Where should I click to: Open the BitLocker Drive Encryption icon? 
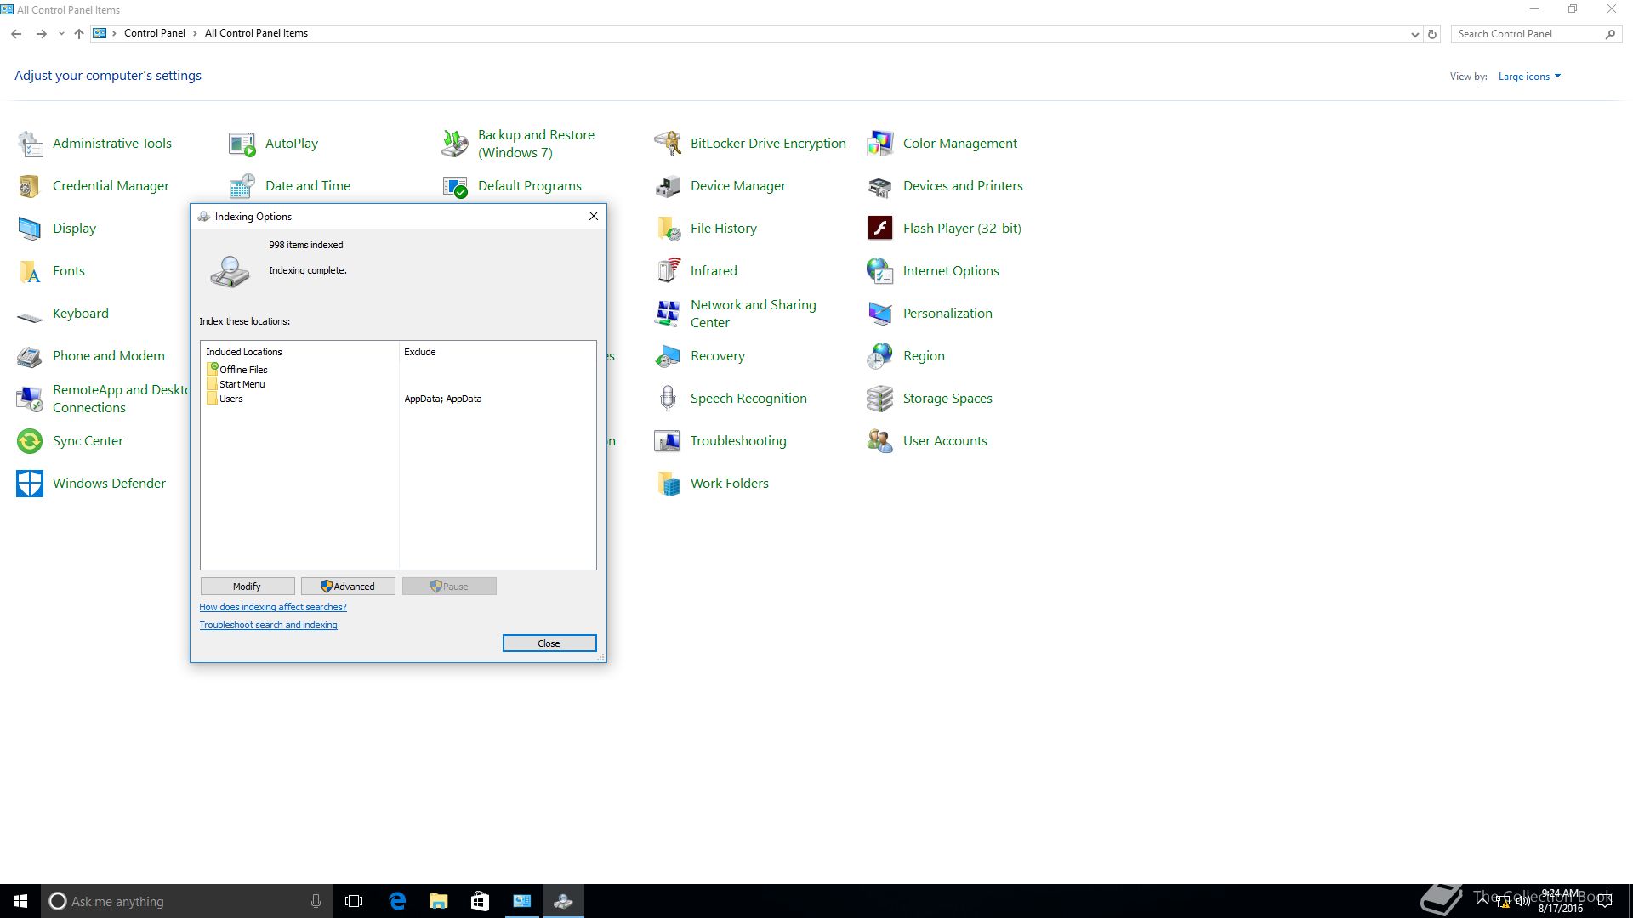click(x=668, y=143)
